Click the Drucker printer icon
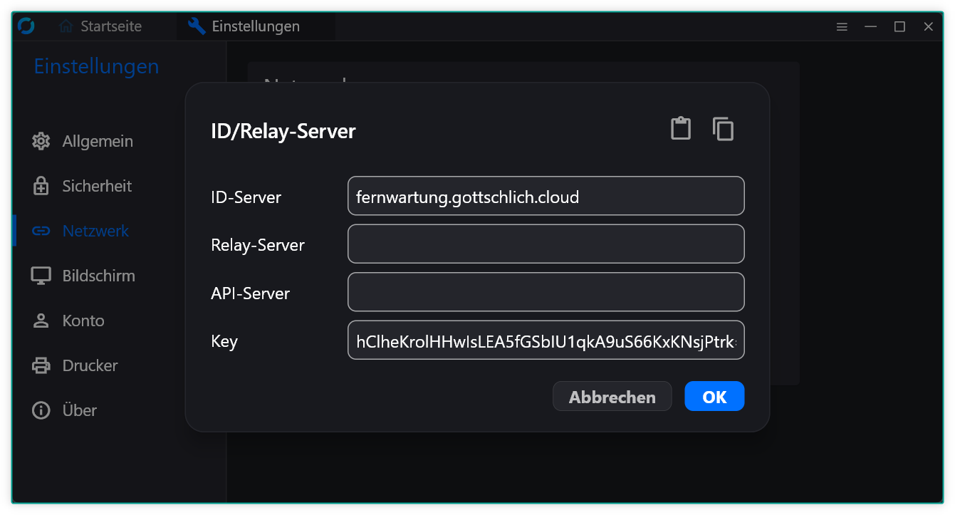955x515 pixels. coord(41,365)
